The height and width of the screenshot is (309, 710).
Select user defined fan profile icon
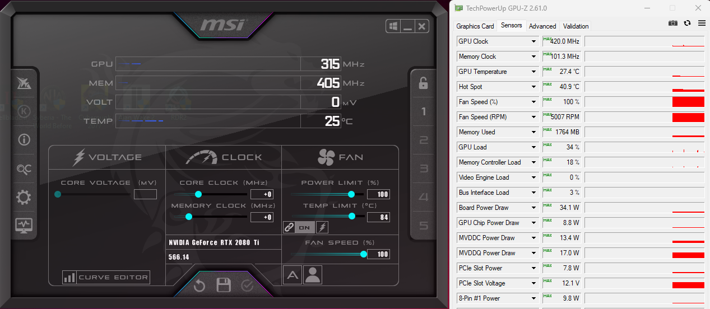point(313,275)
